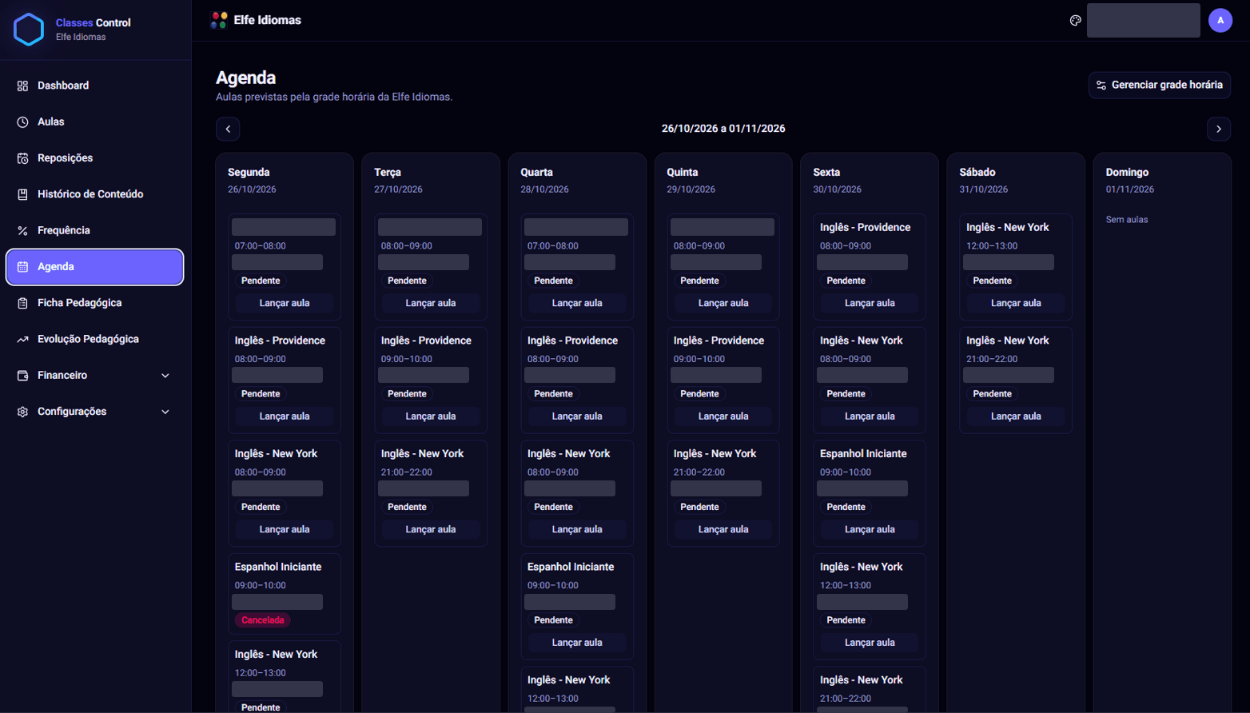
Task: Open the Frequência menu item
Action: pyautogui.click(x=94, y=230)
